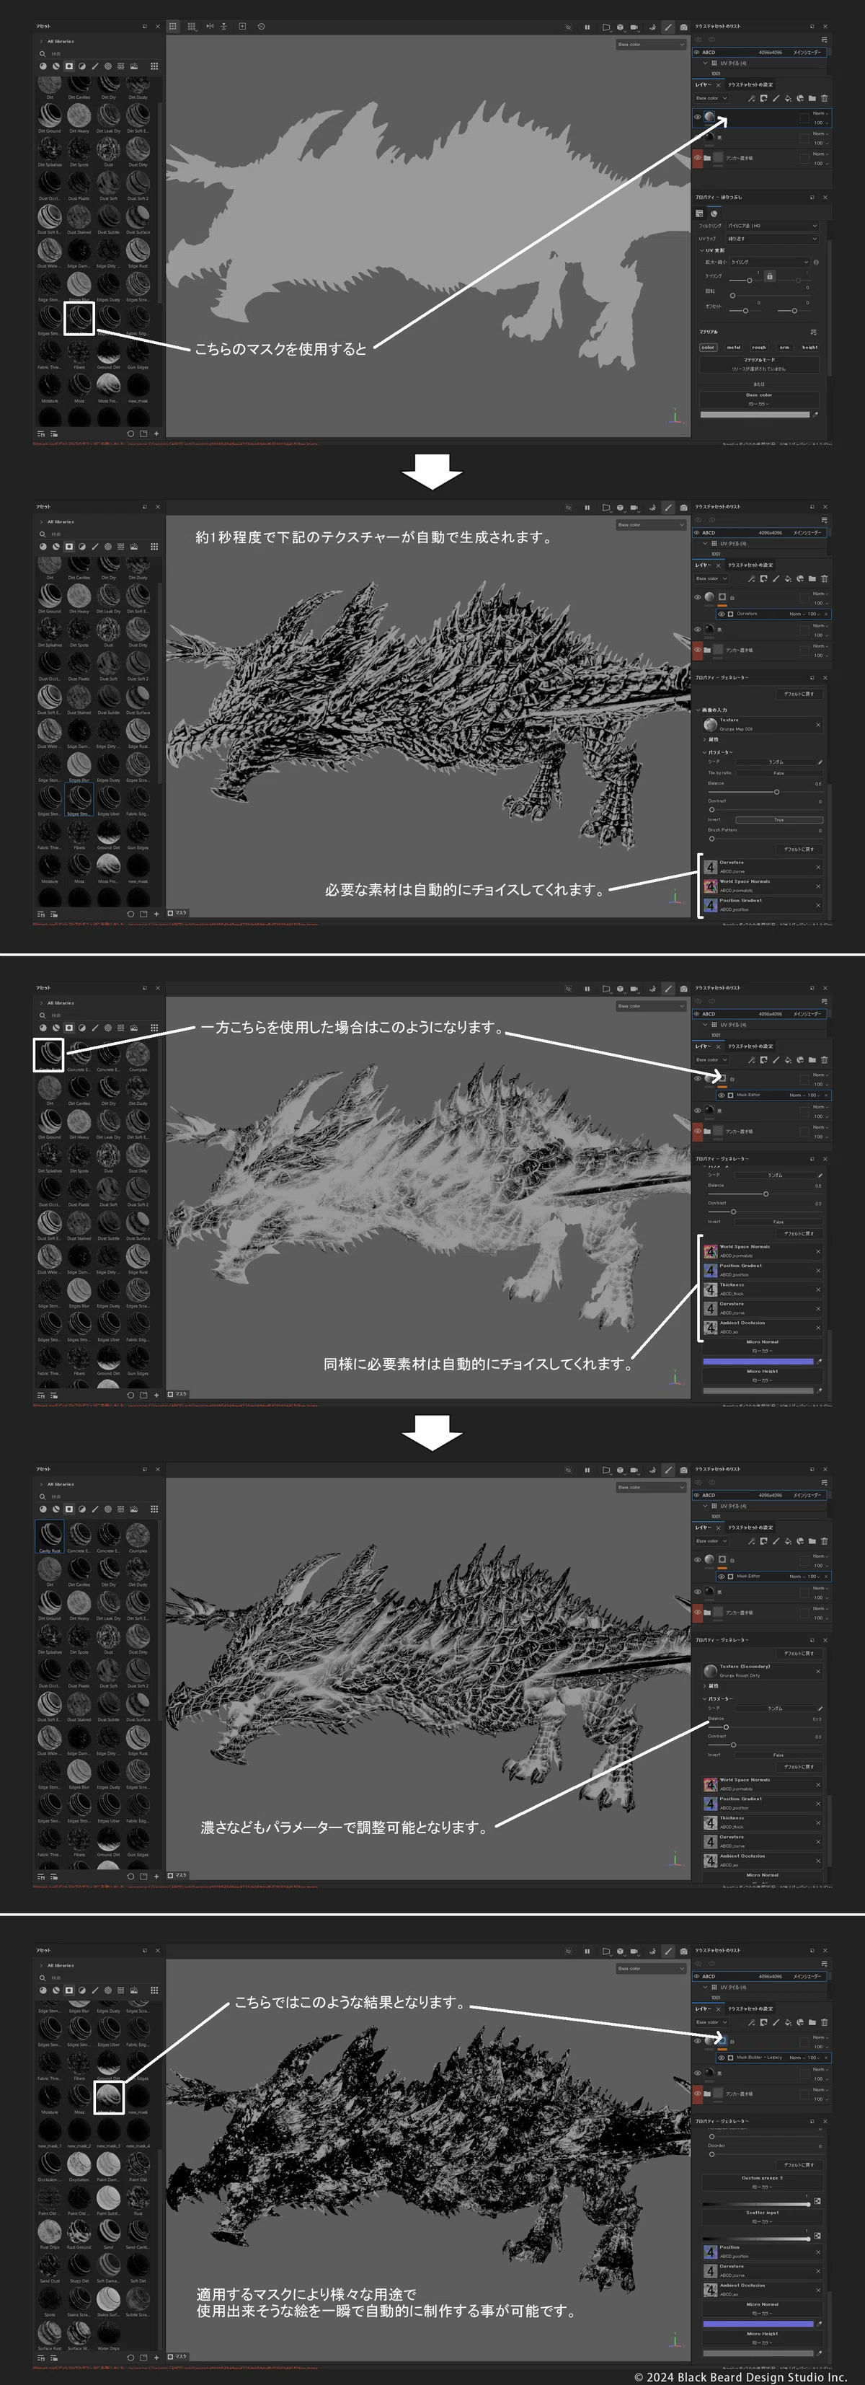Screen dimensions: 865x2385
Task: Open テクスチャセットの設定 tab above Mask Builder - Legacy layer
Action: pyautogui.click(x=750, y=2009)
